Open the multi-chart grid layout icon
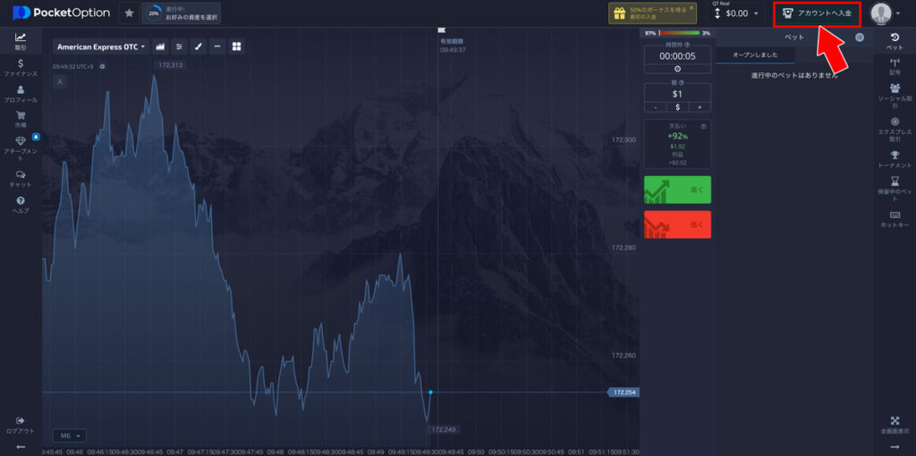 [x=237, y=46]
